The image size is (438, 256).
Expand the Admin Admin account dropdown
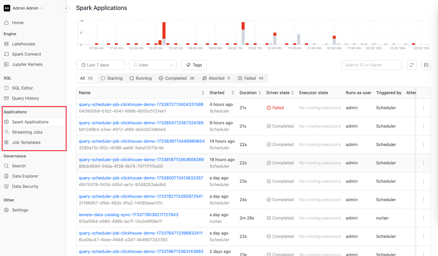(x=24, y=8)
